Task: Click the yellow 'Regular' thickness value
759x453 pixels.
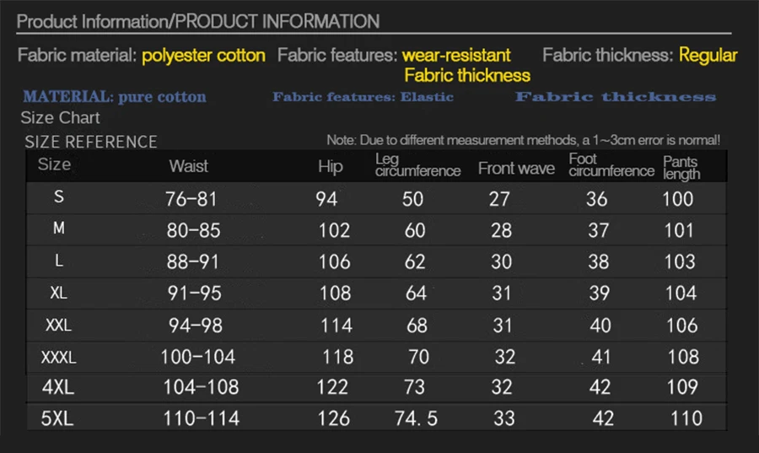Action: click(708, 56)
